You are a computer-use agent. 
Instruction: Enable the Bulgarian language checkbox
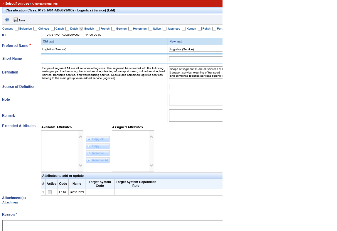17,29
